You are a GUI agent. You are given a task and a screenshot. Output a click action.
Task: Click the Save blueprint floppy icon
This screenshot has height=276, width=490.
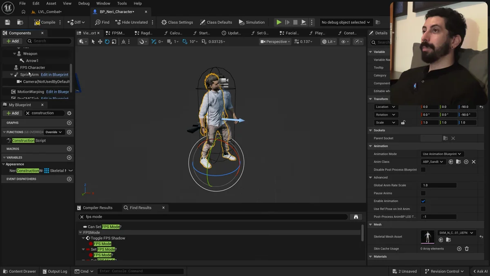[x=7, y=22]
